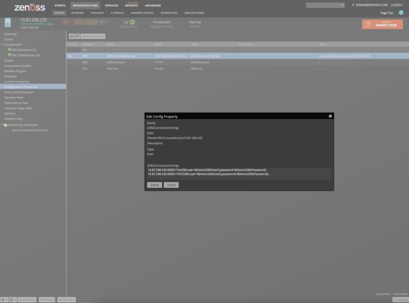This screenshot has height=303, width=409.
Task: Select Overview in the left navigation
Action: pos(10,34)
